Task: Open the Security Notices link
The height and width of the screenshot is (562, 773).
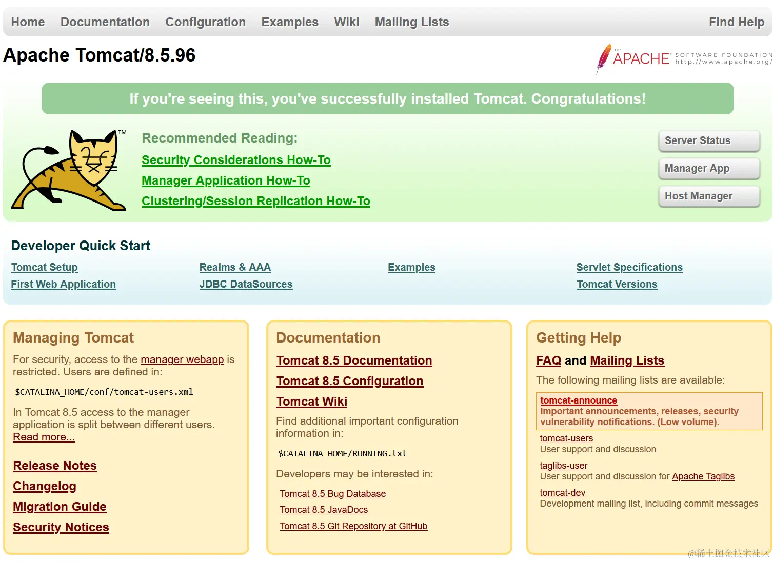Action: point(61,527)
